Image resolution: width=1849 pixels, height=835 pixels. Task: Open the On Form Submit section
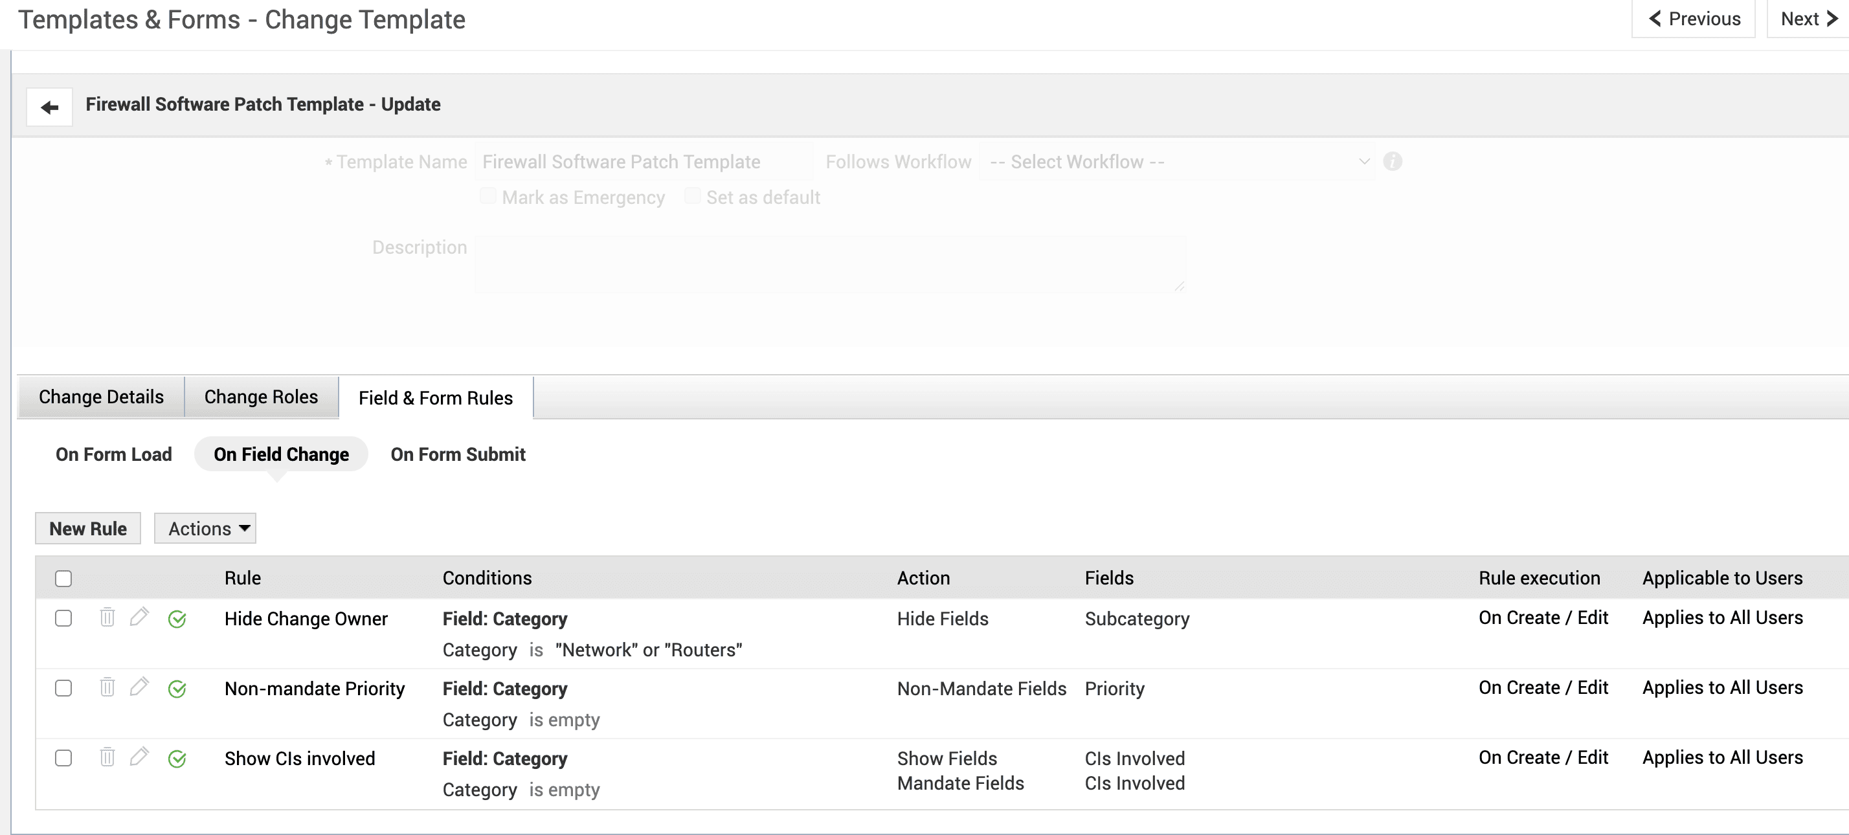457,454
